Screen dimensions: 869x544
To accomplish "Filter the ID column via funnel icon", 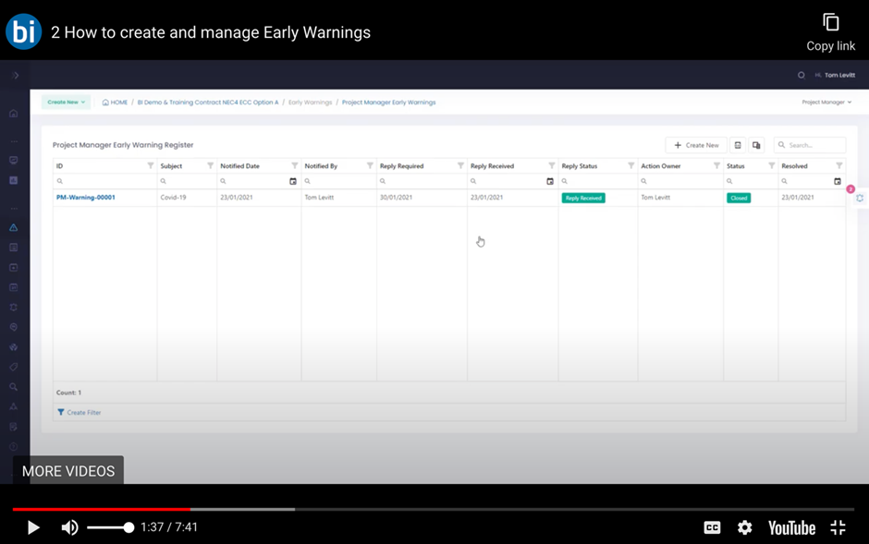I will point(150,165).
